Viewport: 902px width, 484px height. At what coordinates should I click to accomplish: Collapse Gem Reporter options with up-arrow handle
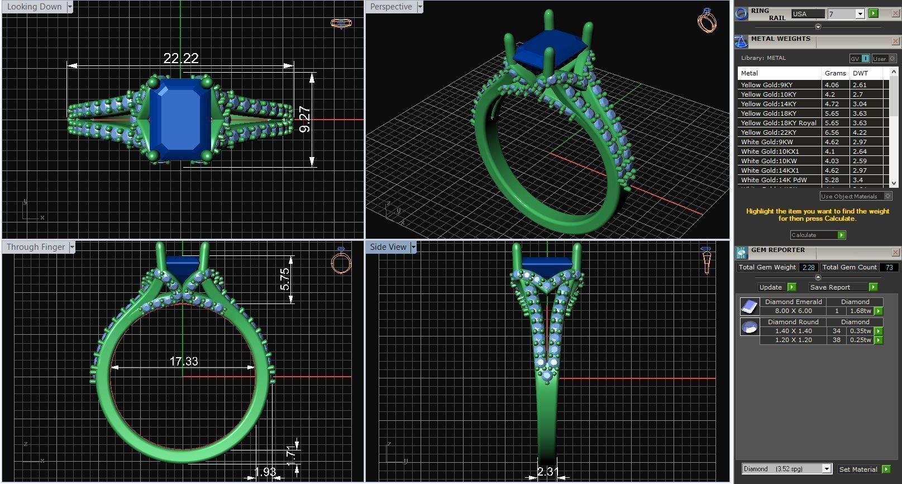[818, 277]
